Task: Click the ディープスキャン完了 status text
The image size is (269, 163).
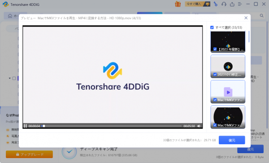Action: click(x=99, y=149)
